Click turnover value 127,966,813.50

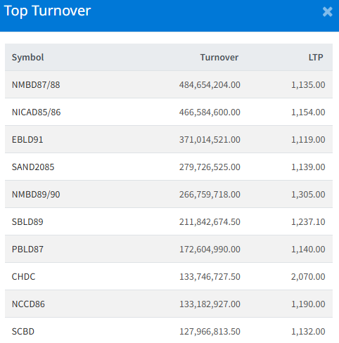coord(210,332)
